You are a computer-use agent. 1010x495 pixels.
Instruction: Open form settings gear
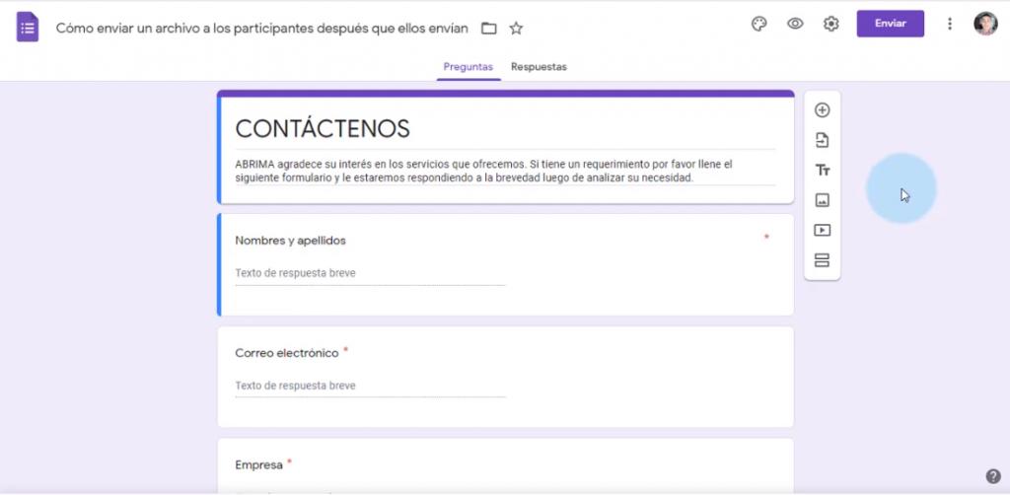[x=831, y=25]
